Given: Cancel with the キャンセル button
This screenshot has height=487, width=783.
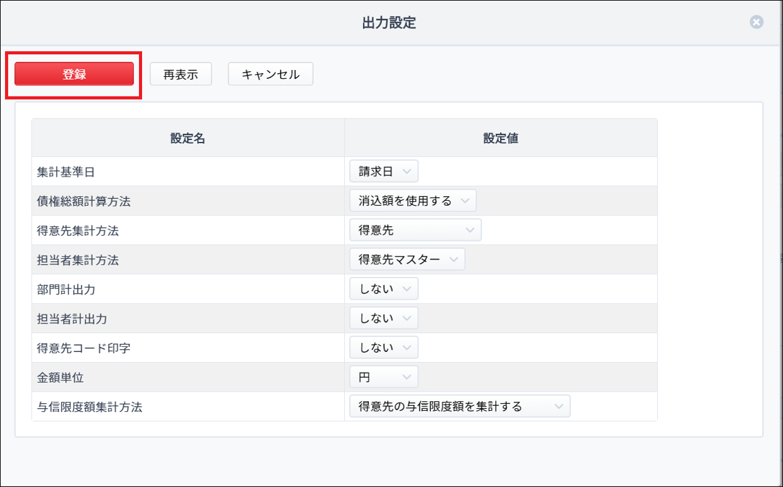Looking at the screenshot, I should pos(270,74).
